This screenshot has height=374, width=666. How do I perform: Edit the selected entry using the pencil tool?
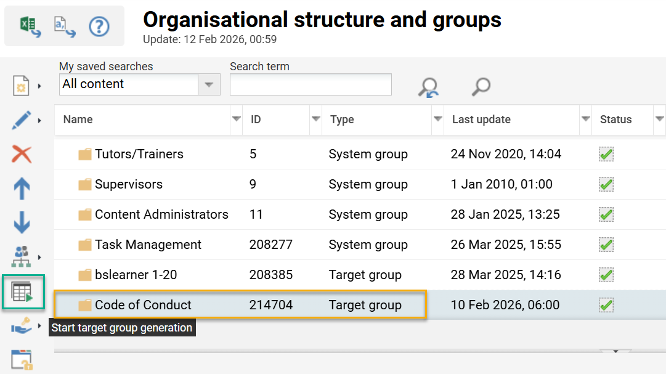(x=20, y=120)
